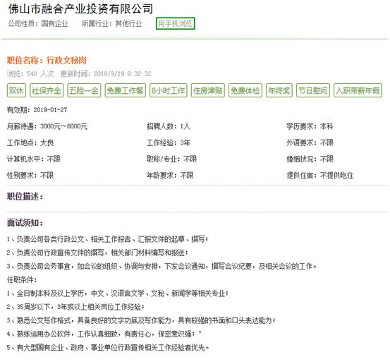Image resolution: width=390 pixels, height=364 pixels.
Task: Click 计算机水平: 不限
Action: [34, 159]
